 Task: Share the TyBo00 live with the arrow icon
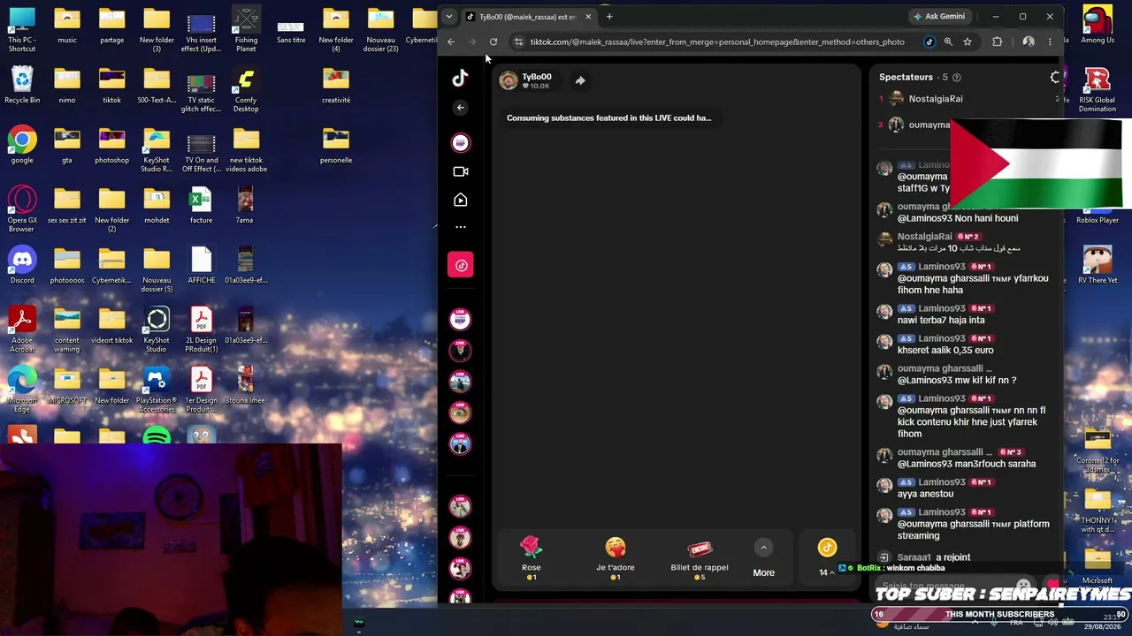[580, 80]
